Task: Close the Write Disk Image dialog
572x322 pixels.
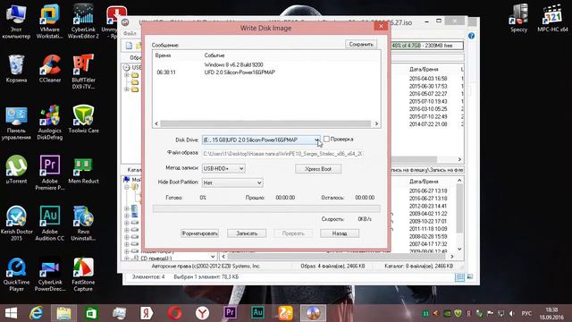Action: tap(381, 26)
